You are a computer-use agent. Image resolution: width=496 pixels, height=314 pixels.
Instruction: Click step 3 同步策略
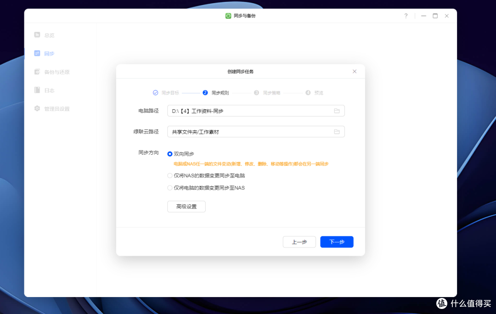coord(267,93)
